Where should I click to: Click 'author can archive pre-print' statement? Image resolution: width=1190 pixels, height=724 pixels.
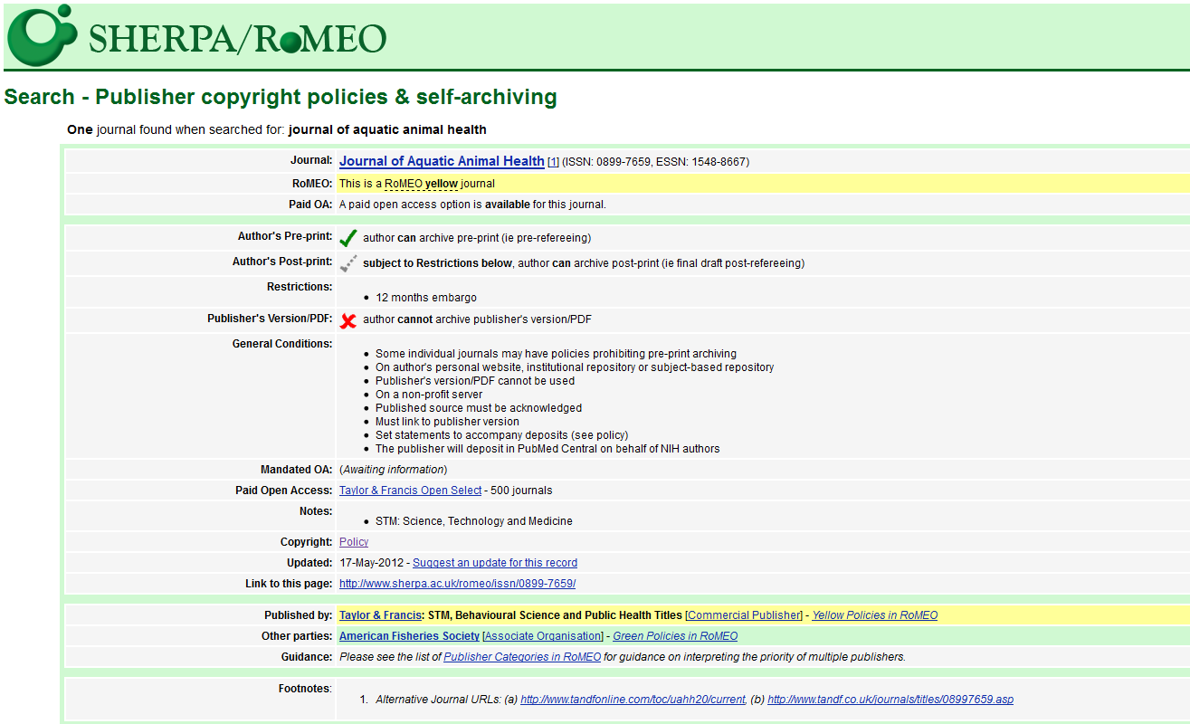coord(477,238)
